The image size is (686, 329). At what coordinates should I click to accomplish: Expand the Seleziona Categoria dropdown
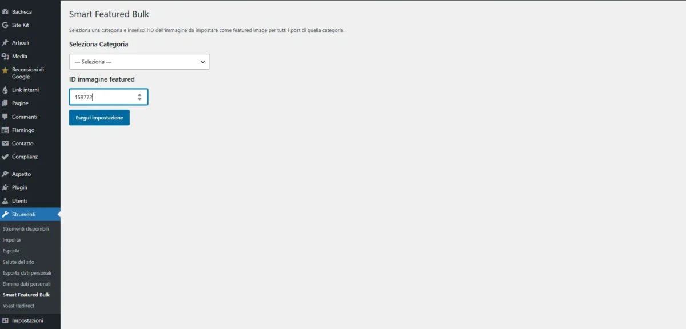[x=139, y=62]
